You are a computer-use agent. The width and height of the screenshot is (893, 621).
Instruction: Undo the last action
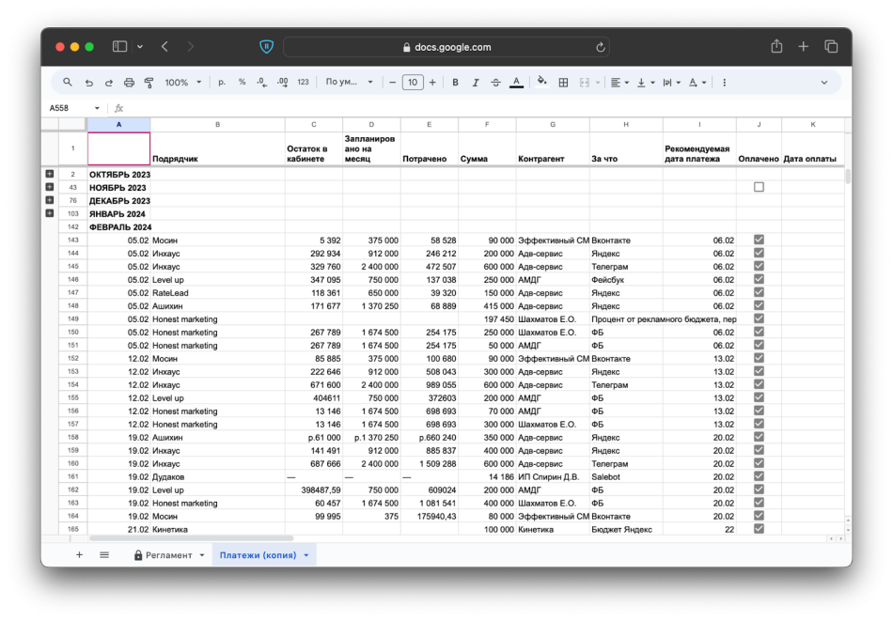tap(89, 83)
